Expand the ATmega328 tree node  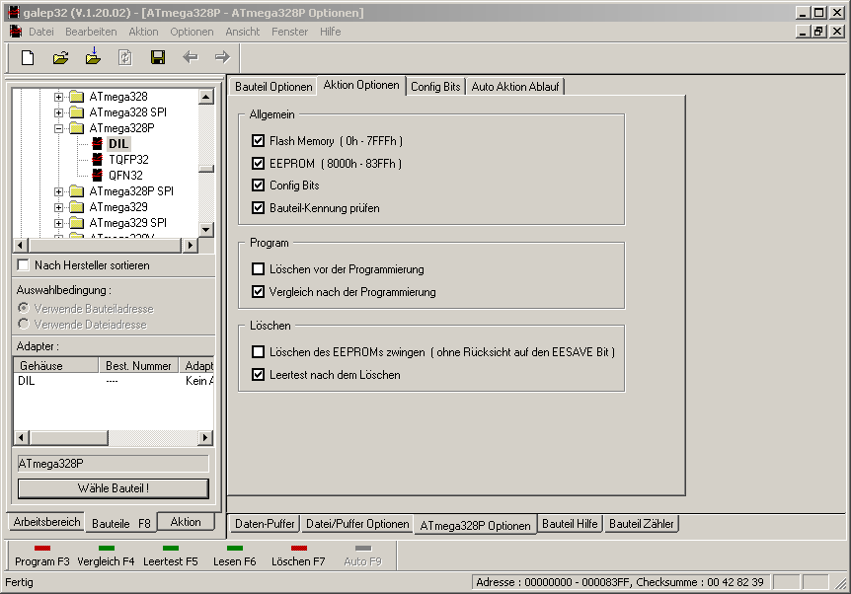[58, 97]
